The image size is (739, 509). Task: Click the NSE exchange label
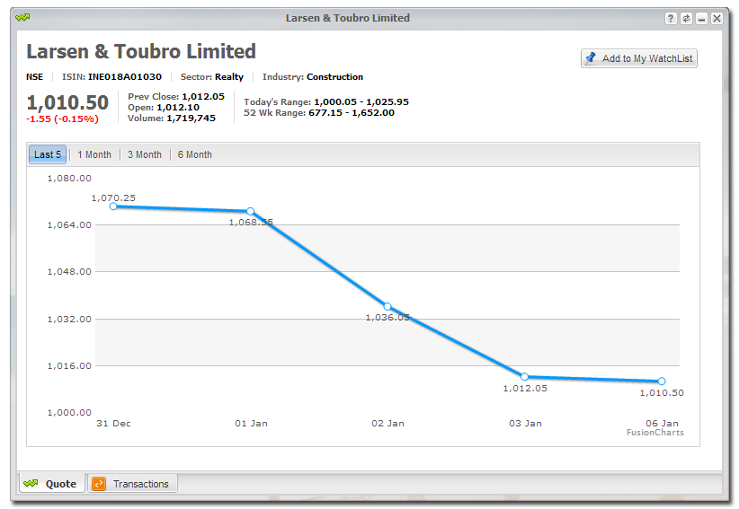34,76
